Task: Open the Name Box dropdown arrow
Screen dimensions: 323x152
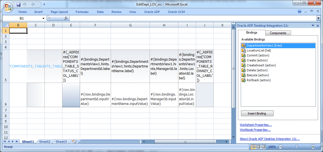Action: click(x=43, y=18)
